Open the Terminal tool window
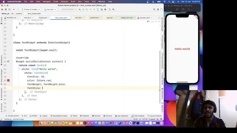237x133 pixels. [x=96, y=116]
